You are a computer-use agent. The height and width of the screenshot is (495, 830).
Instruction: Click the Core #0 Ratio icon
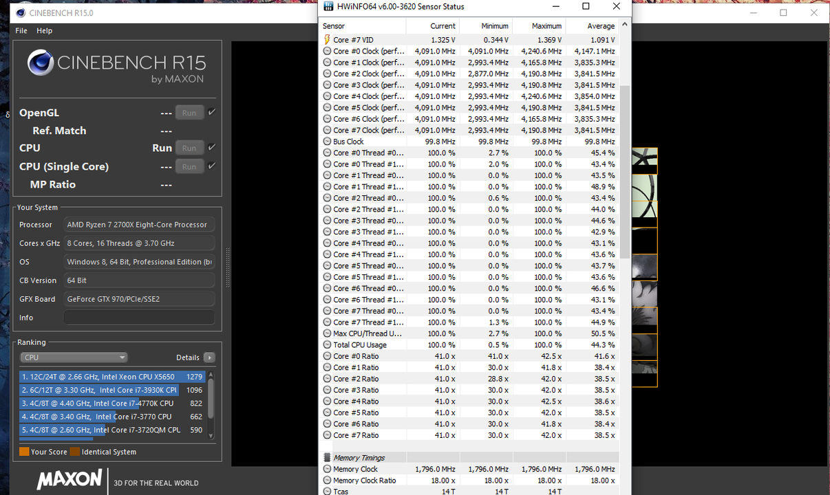pos(327,356)
